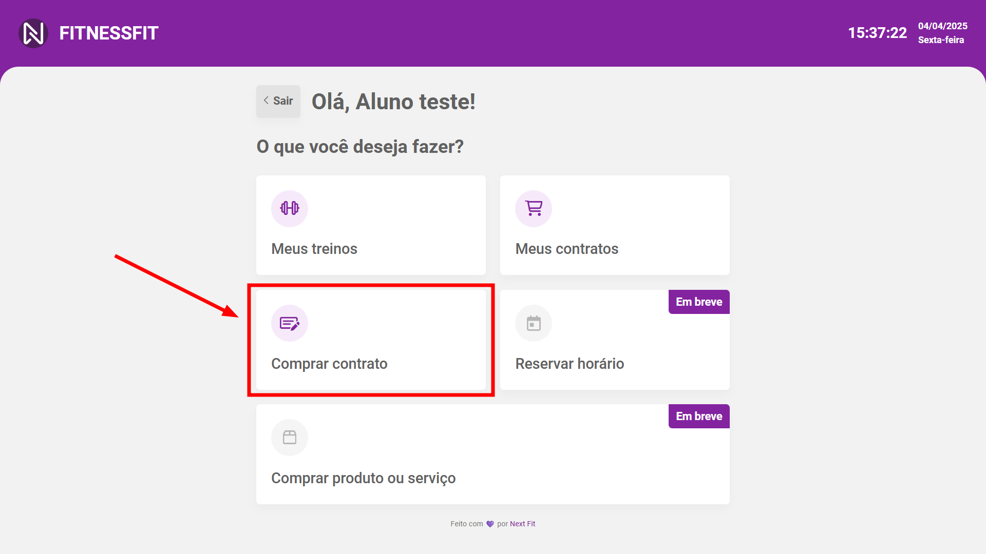Viewport: 986px width, 554px height.
Task: Click the FITNESSFIT header title
Action: click(x=109, y=33)
